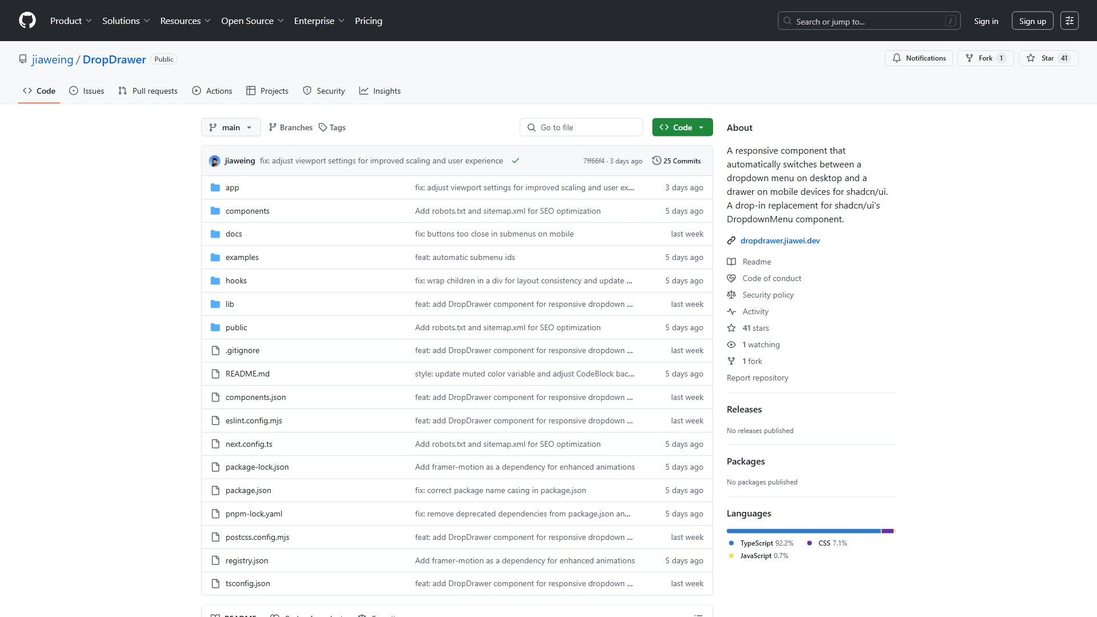Click the GitHub logo icon
1097x617 pixels.
pyautogui.click(x=27, y=21)
